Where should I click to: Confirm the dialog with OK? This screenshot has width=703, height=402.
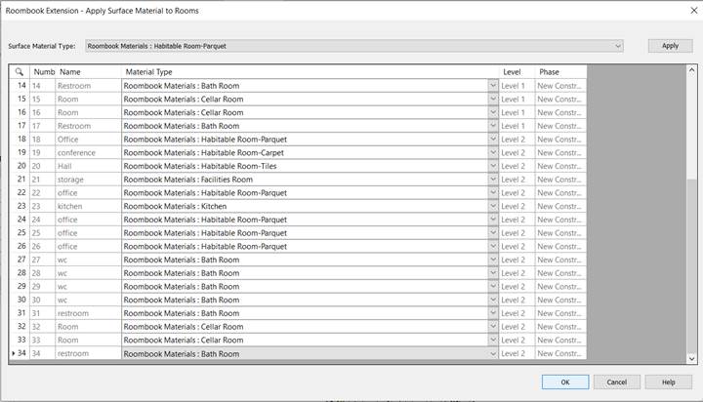click(565, 382)
